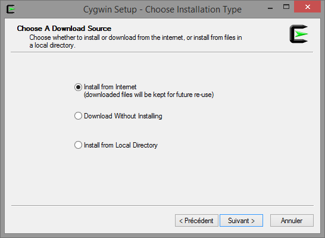Select the Install from Internet radio circle

click(78, 87)
